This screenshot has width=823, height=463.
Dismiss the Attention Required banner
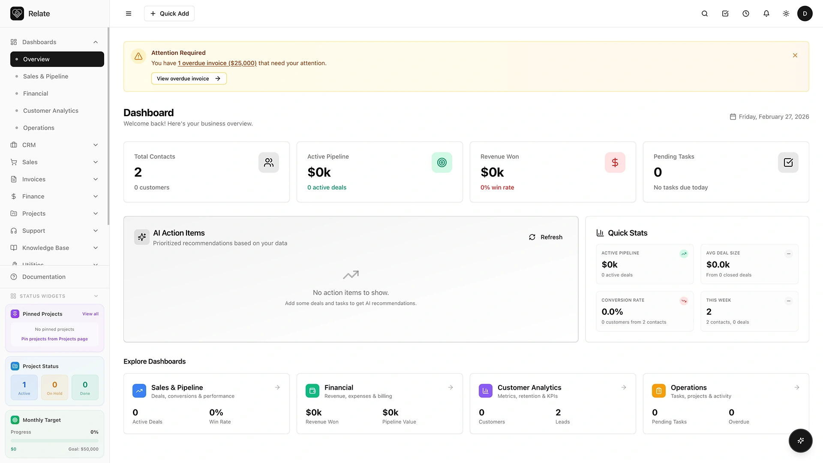pyautogui.click(x=795, y=55)
